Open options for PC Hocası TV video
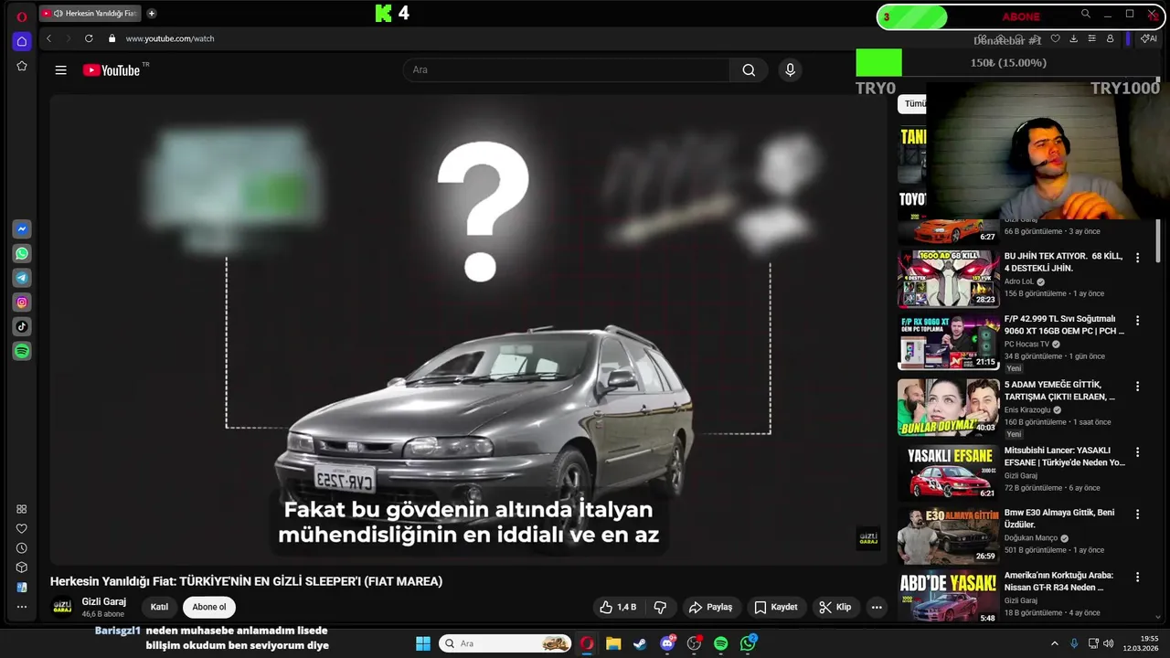Image resolution: width=1170 pixels, height=658 pixels. pos(1138,321)
